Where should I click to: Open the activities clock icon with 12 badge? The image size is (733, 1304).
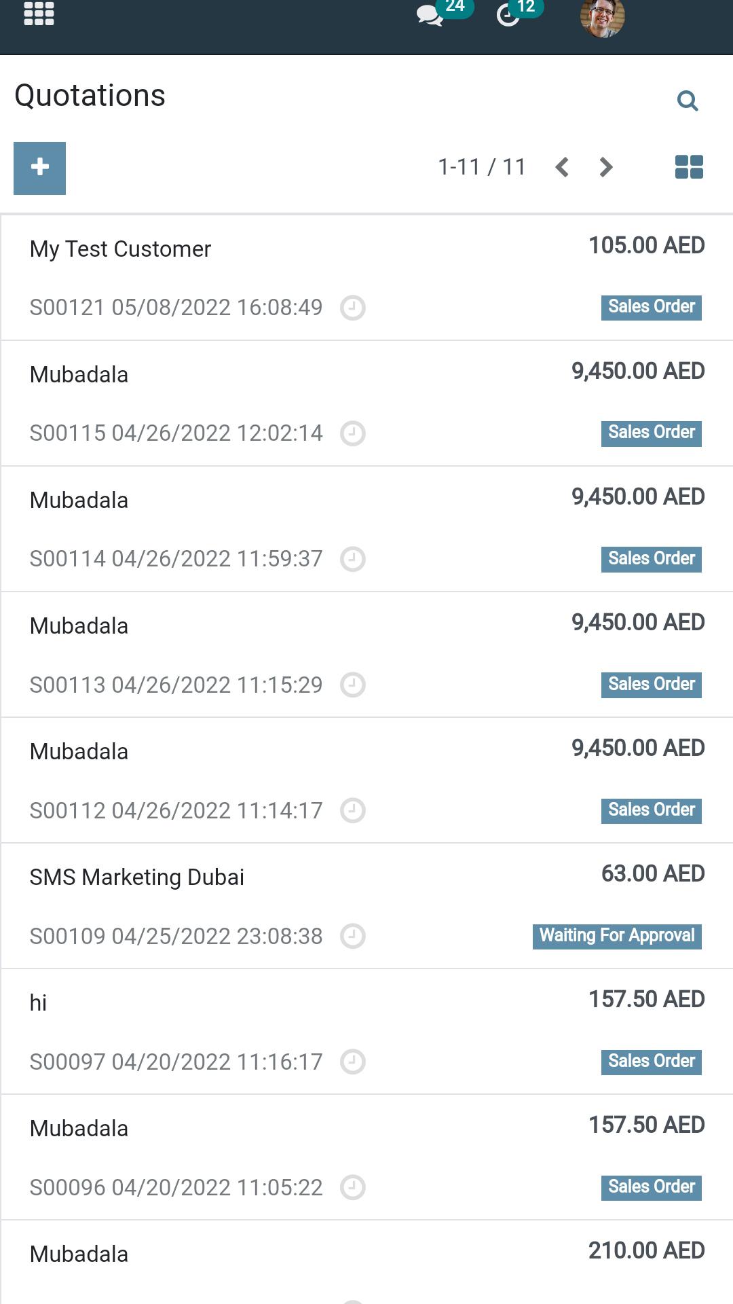(508, 15)
